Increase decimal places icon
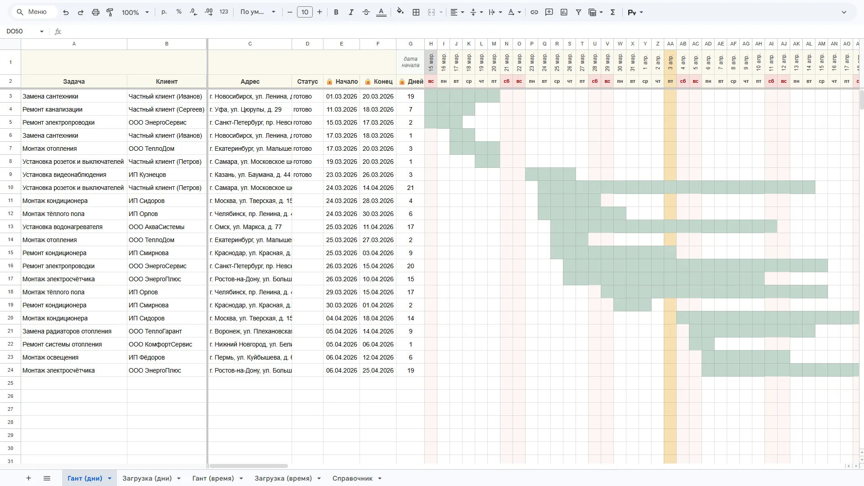Viewport: 864px width, 486px height. 209,12
